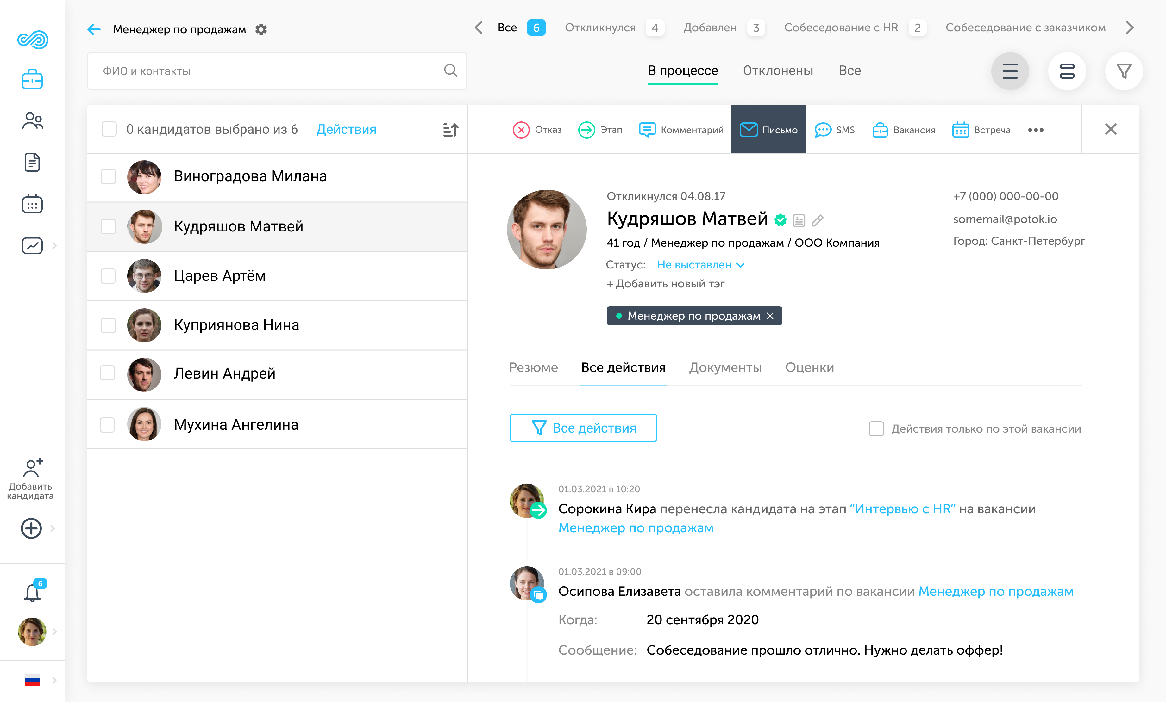Open the Отклонены tab
1166x702 pixels.
(x=777, y=71)
